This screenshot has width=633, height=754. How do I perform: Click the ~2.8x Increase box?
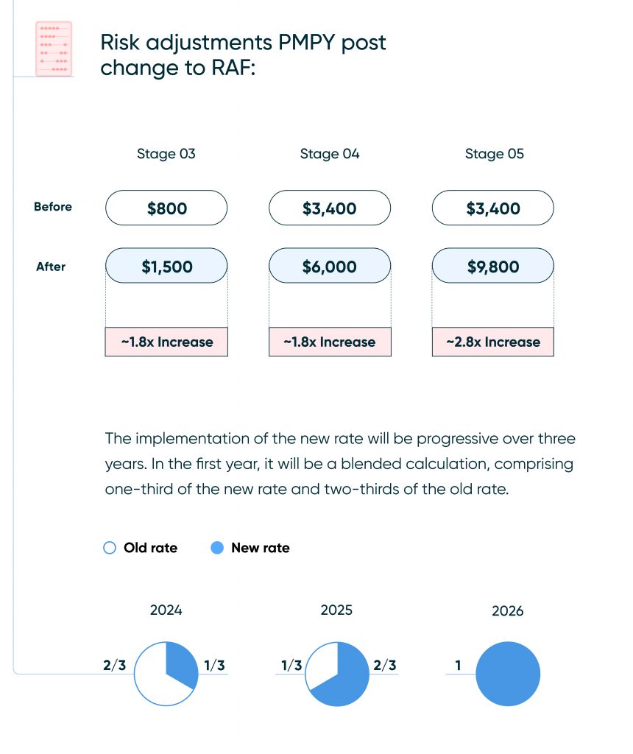492,342
